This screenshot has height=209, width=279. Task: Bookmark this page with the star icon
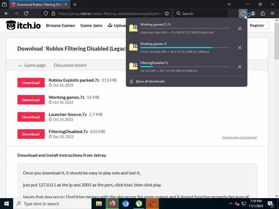(167, 14)
